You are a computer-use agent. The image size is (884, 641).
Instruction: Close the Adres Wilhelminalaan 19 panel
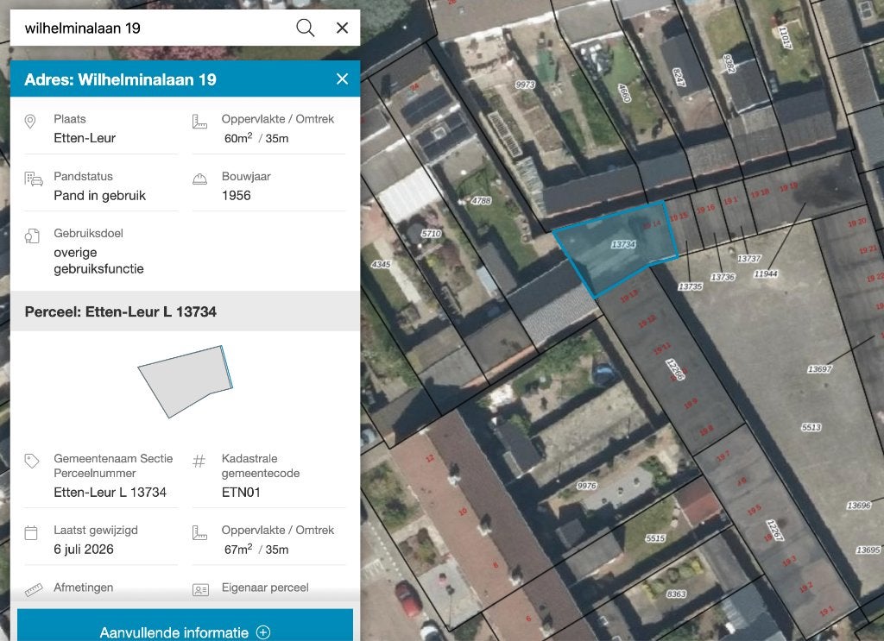coord(342,79)
